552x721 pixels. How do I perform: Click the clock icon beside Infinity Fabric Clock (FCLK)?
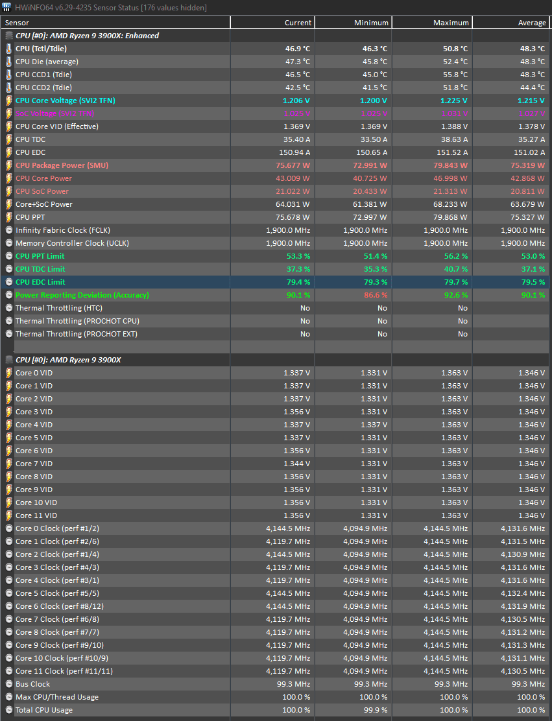coord(8,230)
